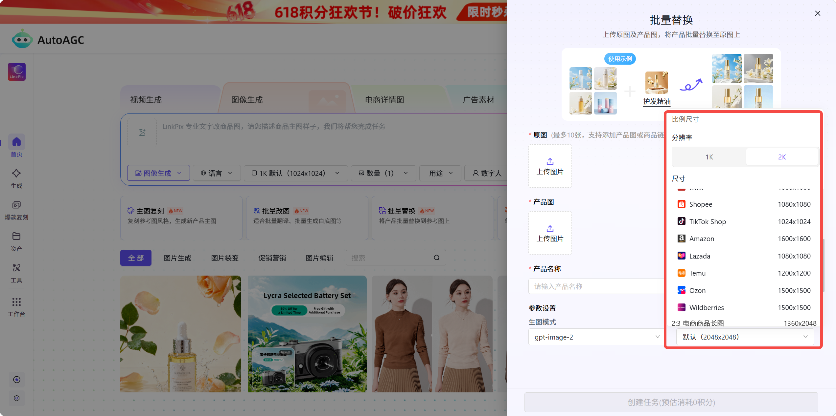Image resolution: width=836 pixels, height=416 pixels.
Task: Open the 图像生成 mode dropdown
Action: pyautogui.click(x=158, y=173)
